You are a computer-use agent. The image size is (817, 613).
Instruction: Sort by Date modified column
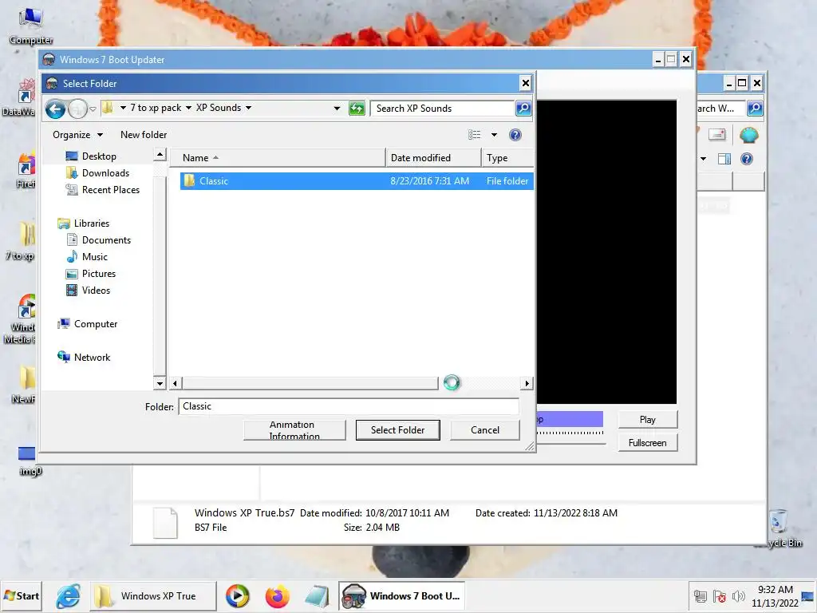coord(433,158)
